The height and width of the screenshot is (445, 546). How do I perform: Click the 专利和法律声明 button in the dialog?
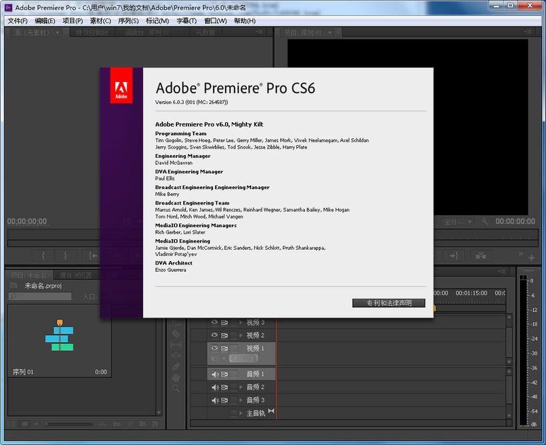388,302
